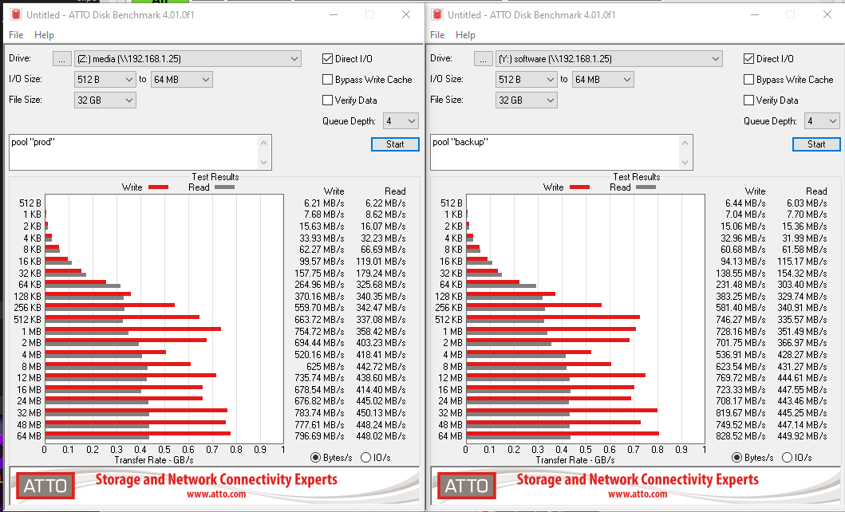Click the ATTO app icon in the software window title bar
This screenshot has width=845, height=512.
[x=437, y=14]
